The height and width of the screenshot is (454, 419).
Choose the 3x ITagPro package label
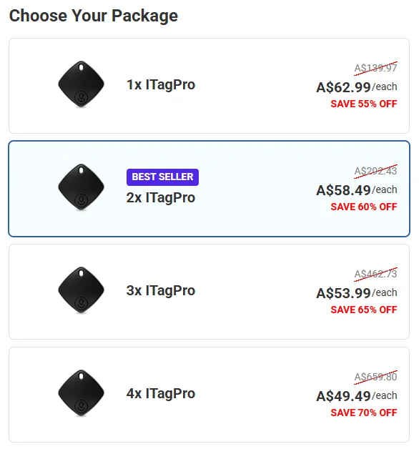pyautogui.click(x=161, y=291)
